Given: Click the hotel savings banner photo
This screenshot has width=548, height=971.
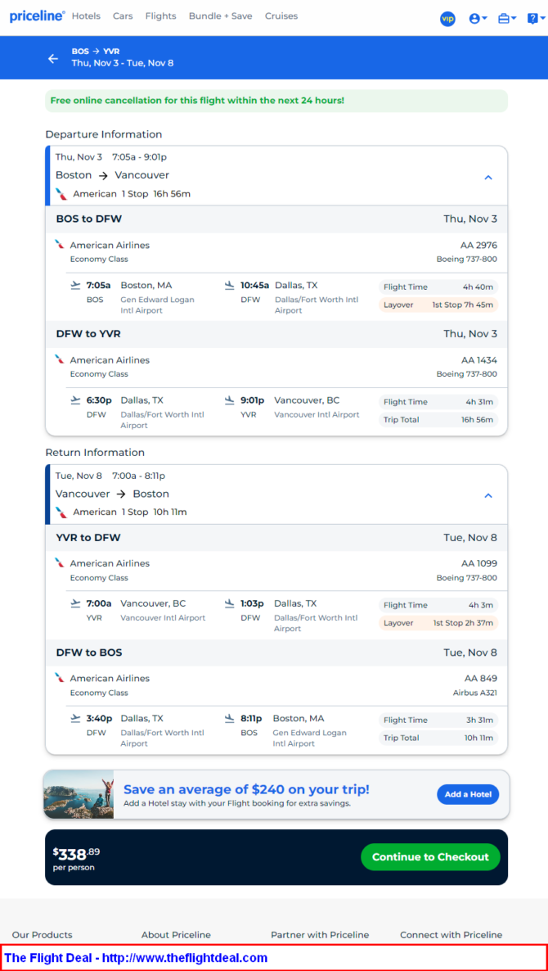Looking at the screenshot, I should (x=79, y=794).
